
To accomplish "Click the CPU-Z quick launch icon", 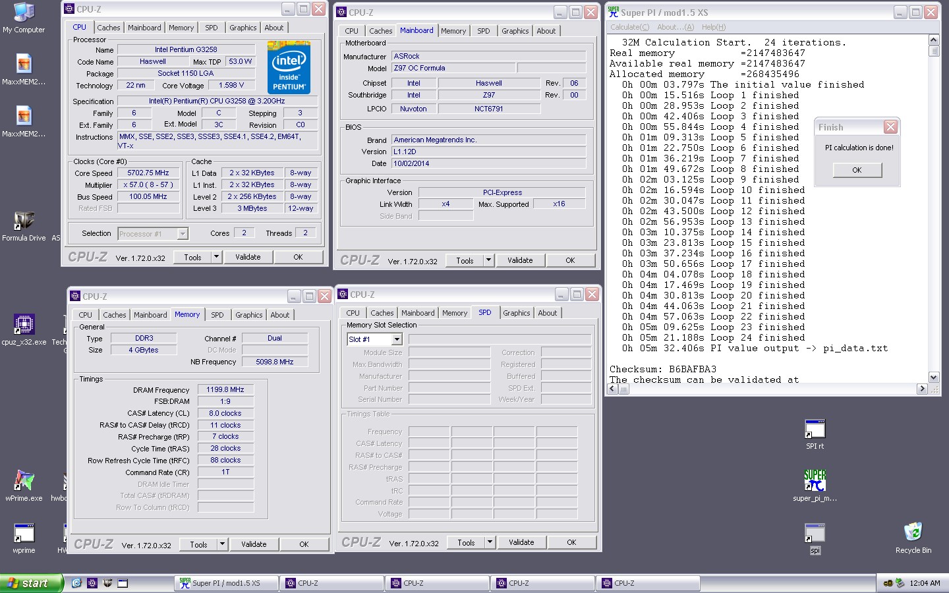I will click(x=92, y=583).
